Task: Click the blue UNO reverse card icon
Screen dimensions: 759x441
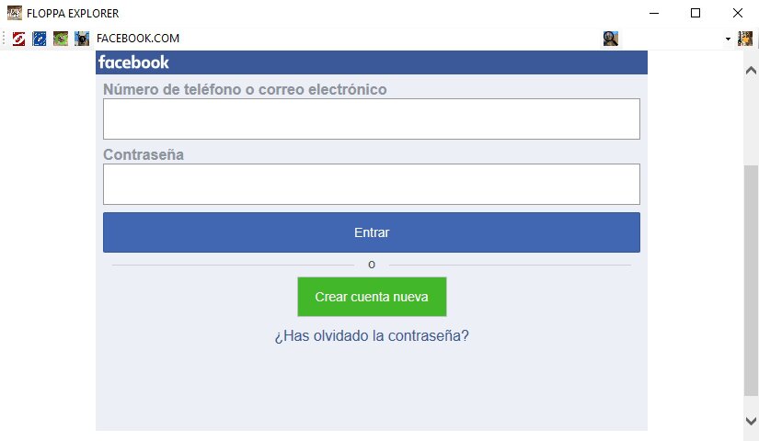Action: [x=40, y=39]
